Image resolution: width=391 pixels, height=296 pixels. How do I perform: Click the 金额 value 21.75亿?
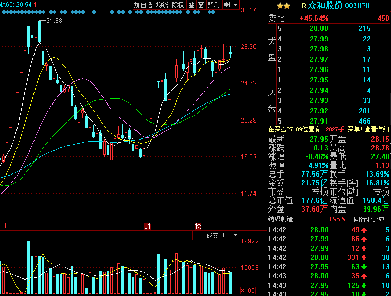click(x=314, y=183)
